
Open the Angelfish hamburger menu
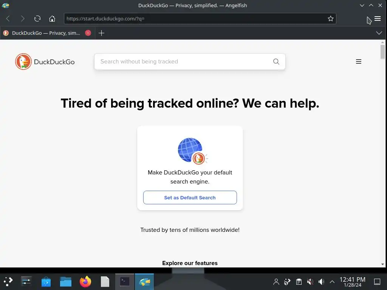pyautogui.click(x=378, y=19)
